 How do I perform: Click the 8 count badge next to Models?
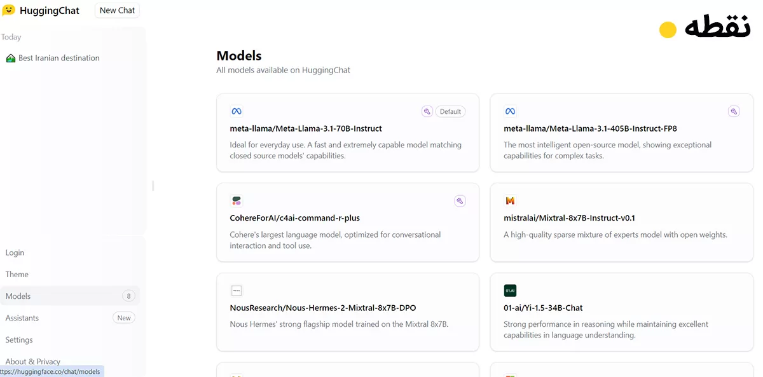128,296
